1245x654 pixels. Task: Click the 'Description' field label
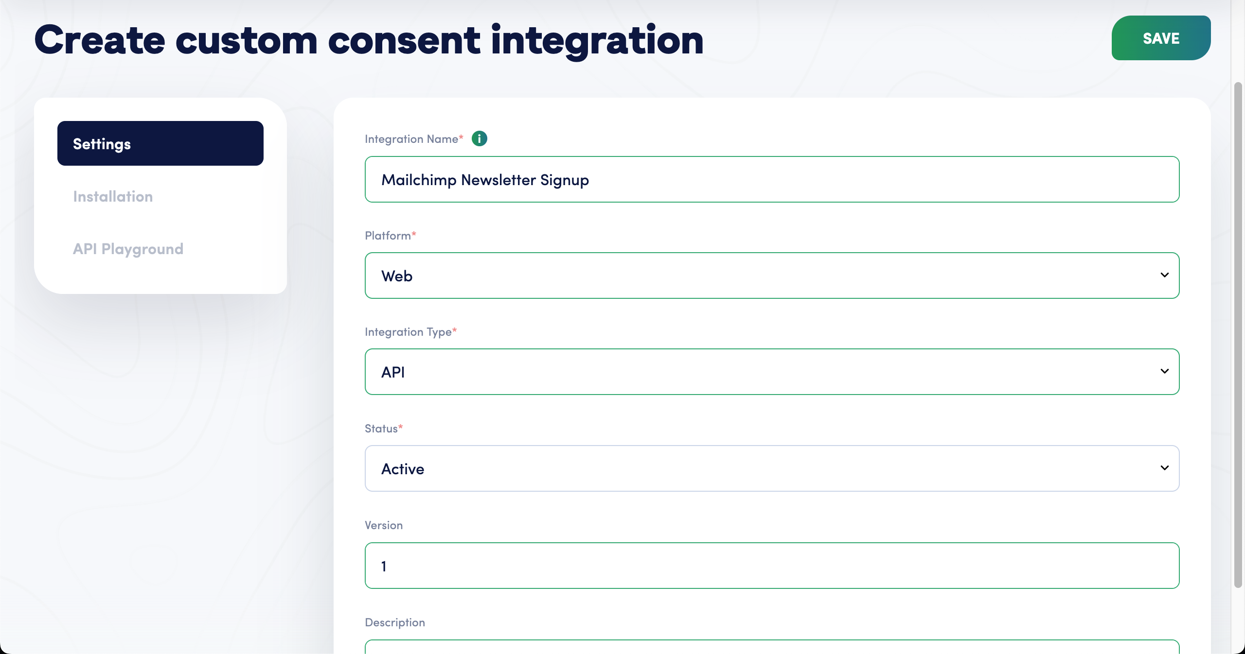[395, 622]
